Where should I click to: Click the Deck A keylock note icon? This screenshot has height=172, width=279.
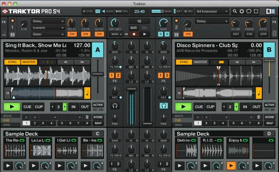point(88,93)
